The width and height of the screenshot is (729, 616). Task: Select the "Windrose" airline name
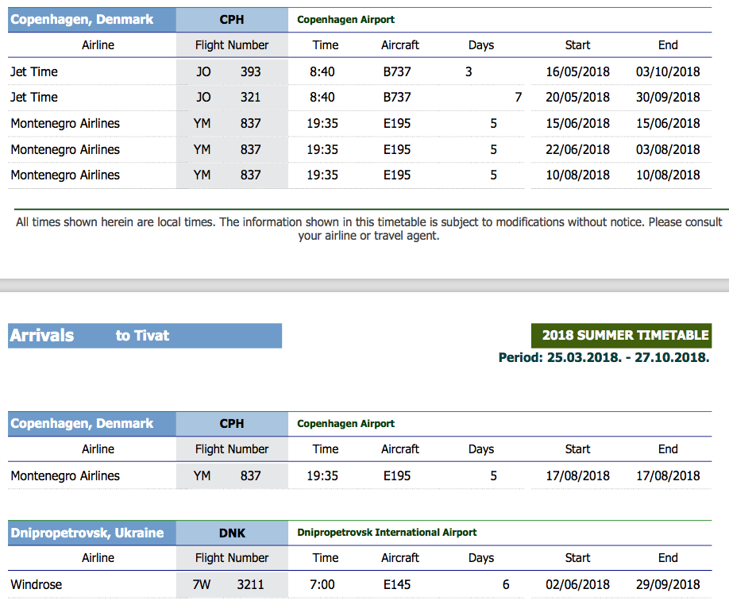point(37,584)
